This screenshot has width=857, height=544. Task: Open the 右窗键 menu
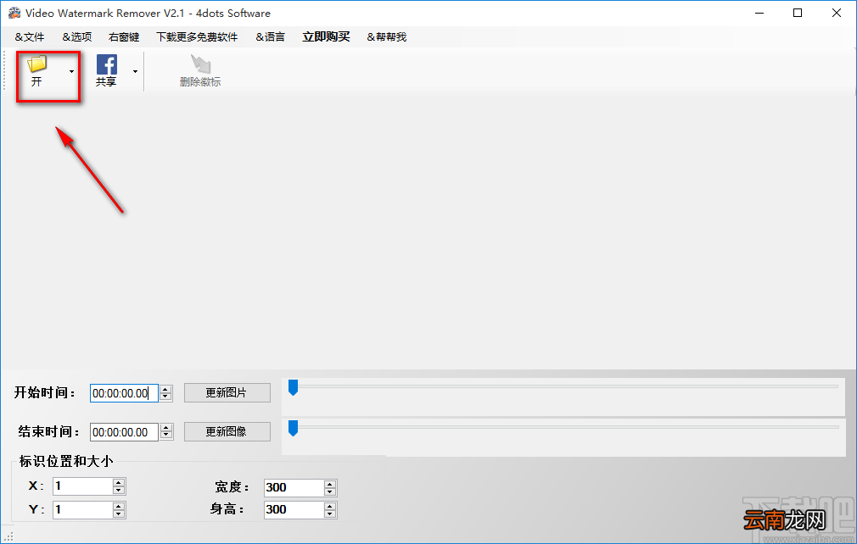(x=124, y=37)
